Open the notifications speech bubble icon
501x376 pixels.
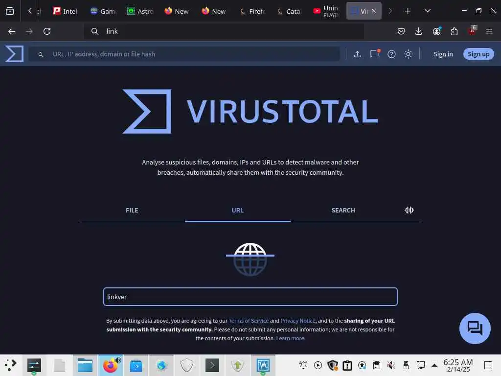374,54
